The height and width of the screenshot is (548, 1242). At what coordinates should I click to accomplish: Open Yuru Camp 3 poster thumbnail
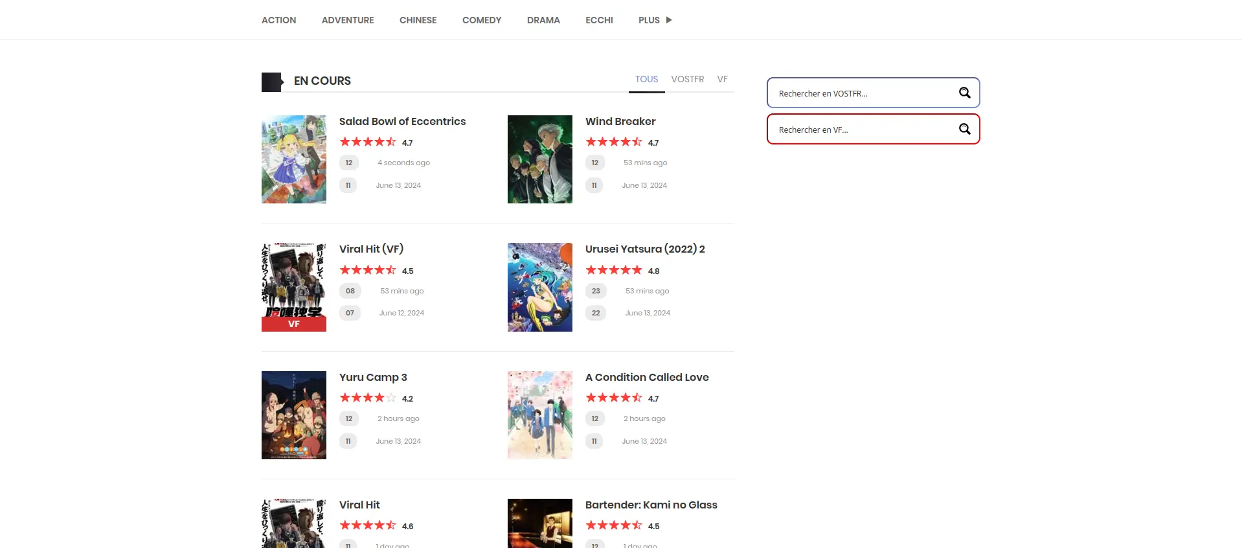294,415
